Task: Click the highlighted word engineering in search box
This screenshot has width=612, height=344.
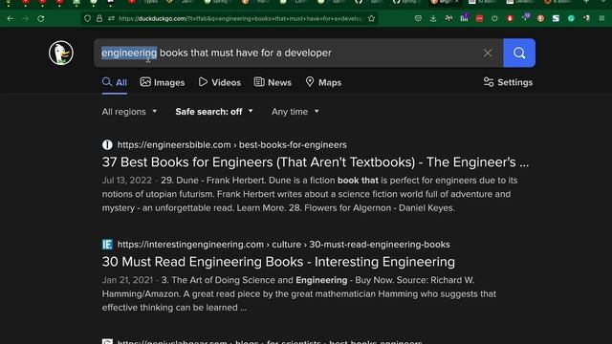Action: point(129,53)
